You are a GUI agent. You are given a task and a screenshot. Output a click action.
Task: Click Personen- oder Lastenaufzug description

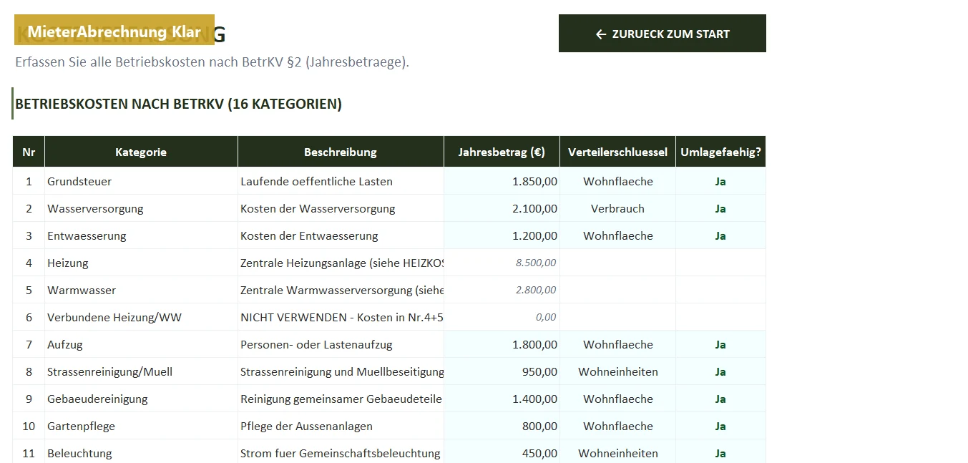[341, 344]
